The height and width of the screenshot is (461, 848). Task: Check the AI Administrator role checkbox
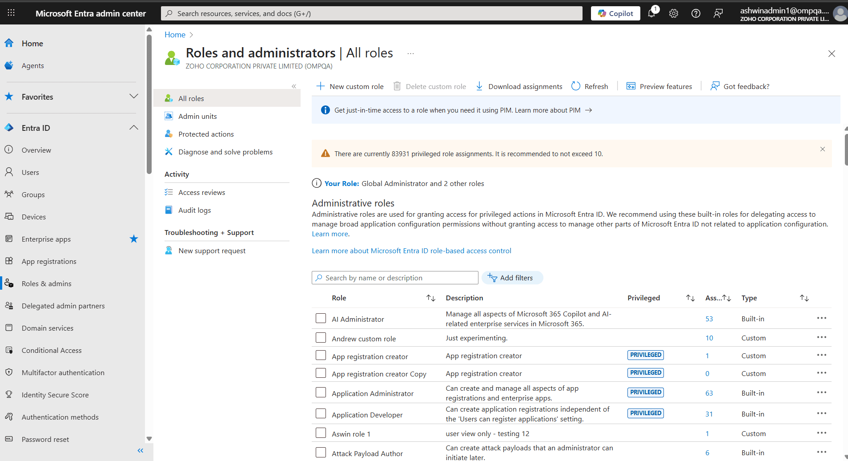(321, 318)
